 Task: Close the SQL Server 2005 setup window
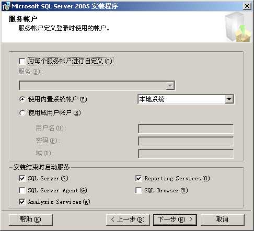(247, 6)
